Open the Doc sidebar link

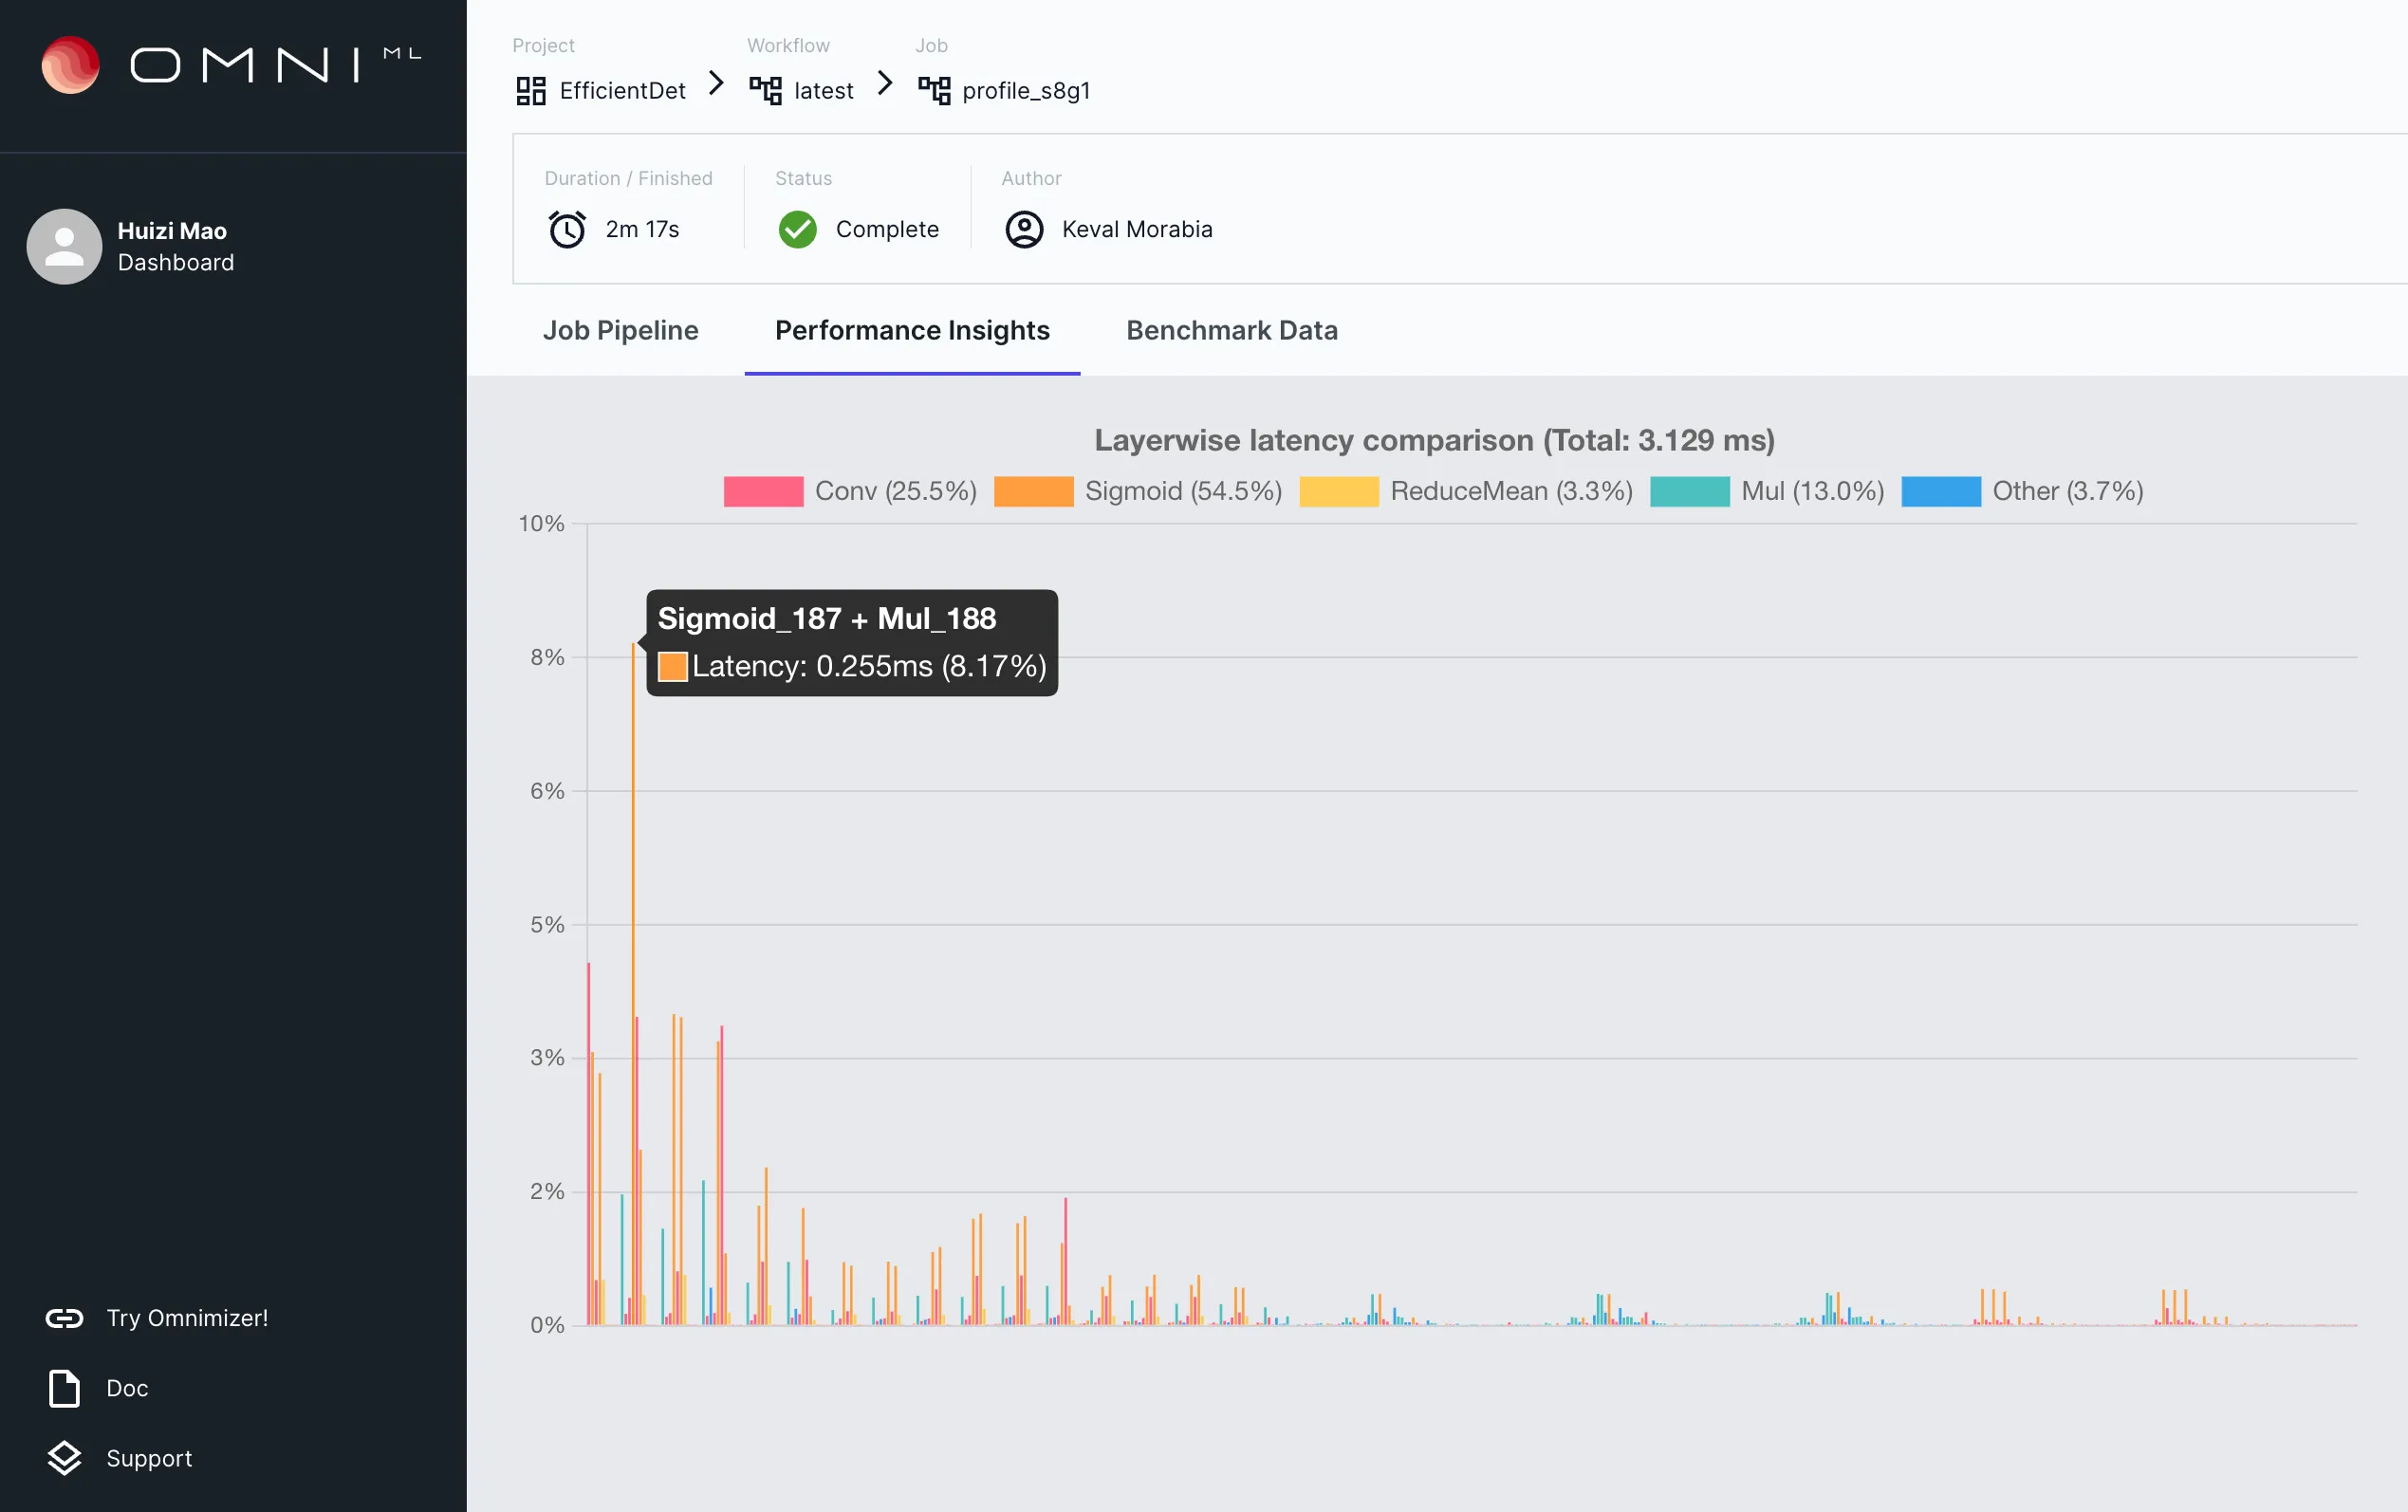[x=127, y=1388]
